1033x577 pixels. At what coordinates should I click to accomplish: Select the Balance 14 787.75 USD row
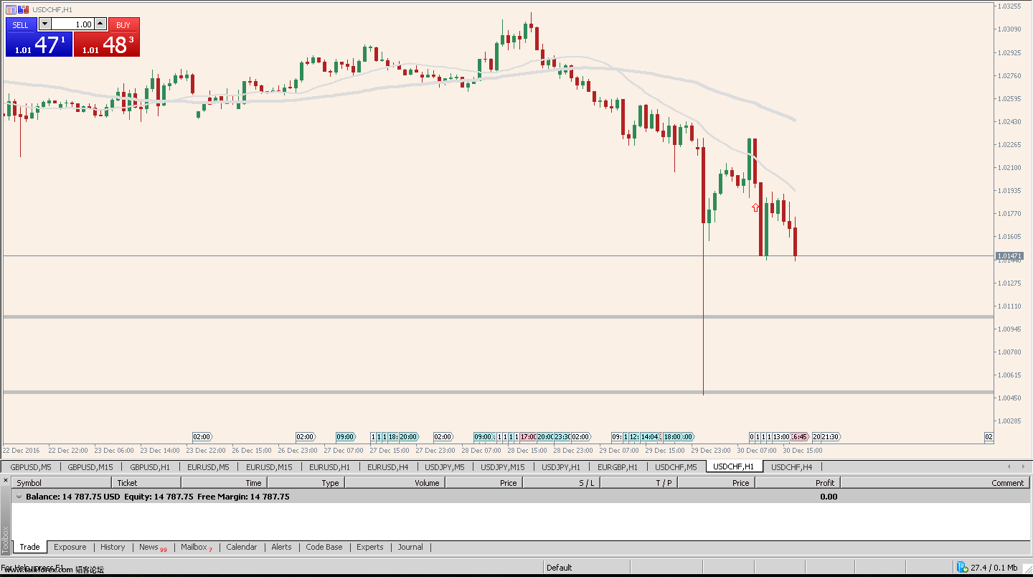(x=521, y=496)
